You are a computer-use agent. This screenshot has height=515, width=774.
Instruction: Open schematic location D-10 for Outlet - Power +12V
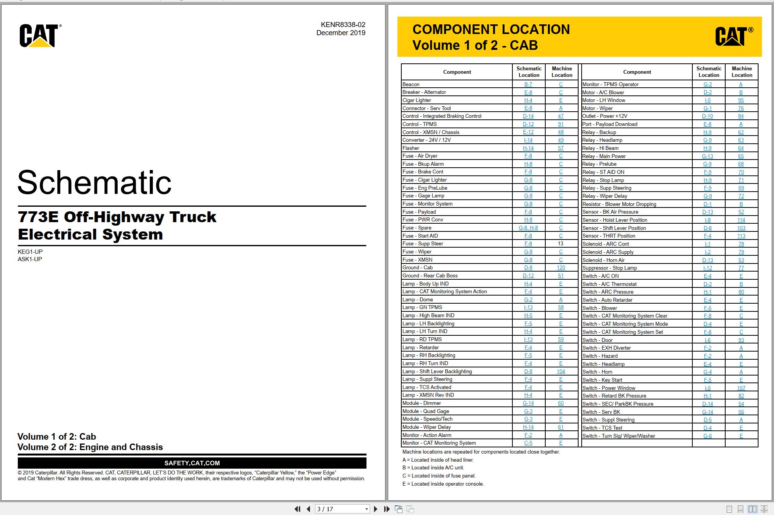(707, 116)
